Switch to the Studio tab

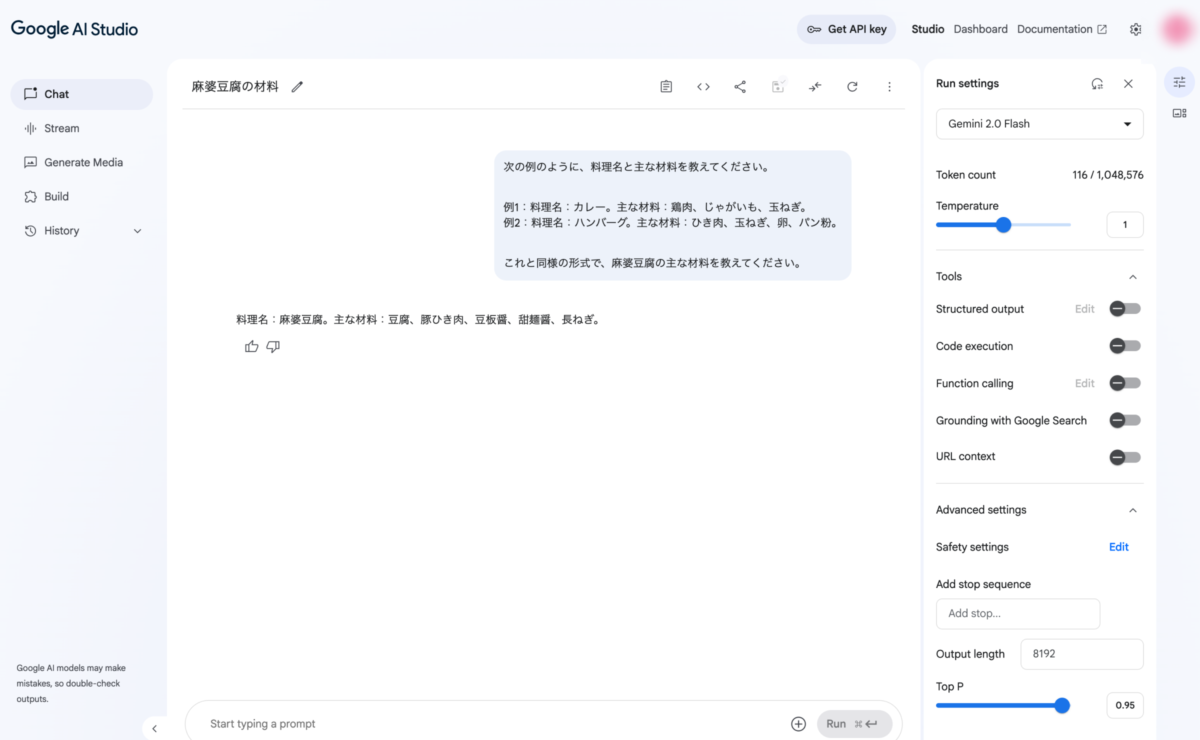pyautogui.click(x=927, y=29)
